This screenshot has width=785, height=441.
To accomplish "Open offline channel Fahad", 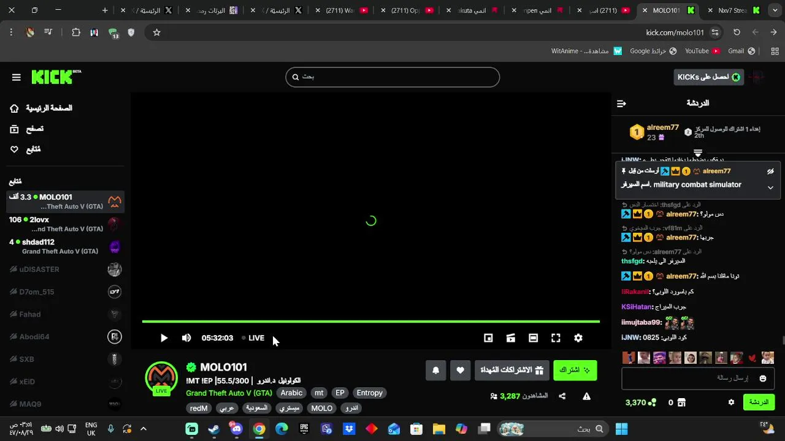I will coord(65,314).
